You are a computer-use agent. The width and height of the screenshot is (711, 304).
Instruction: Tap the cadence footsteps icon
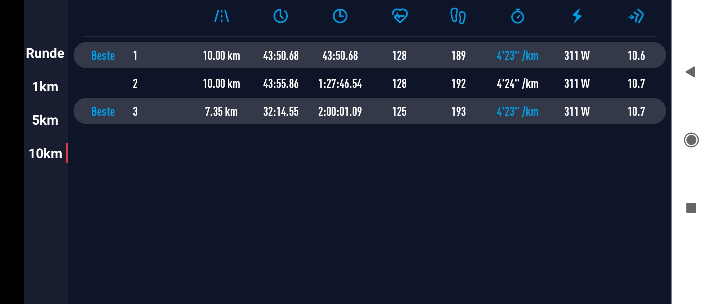point(458,16)
